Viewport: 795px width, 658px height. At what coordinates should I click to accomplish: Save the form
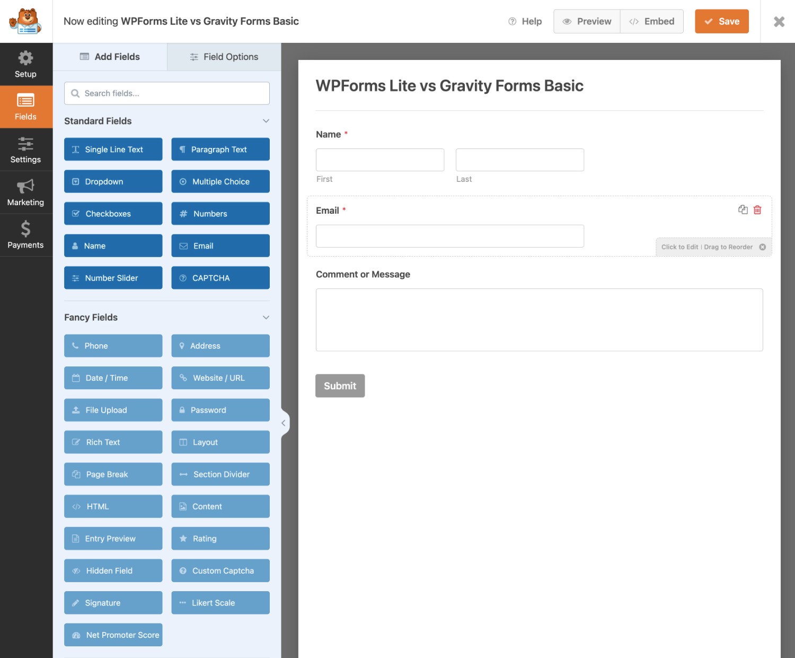(722, 21)
